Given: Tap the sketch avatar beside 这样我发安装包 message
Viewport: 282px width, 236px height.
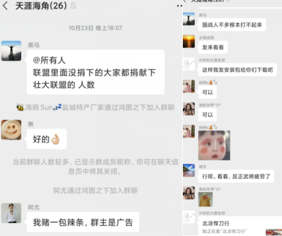Looking at the screenshot, I should (189, 64).
